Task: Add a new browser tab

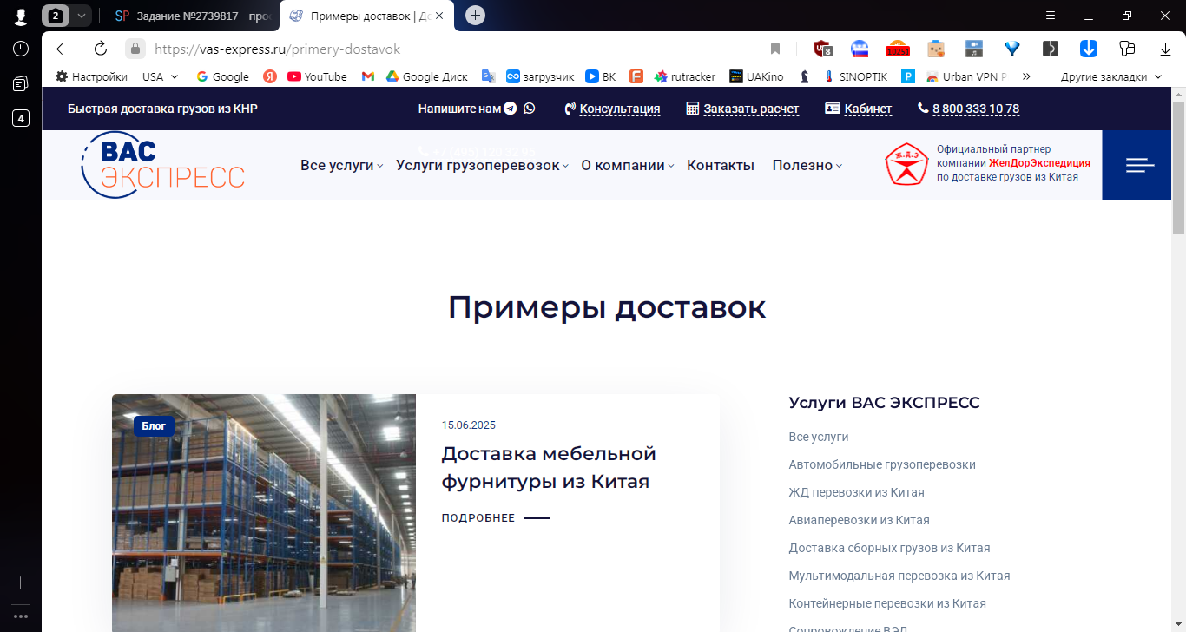Action: pyautogui.click(x=475, y=15)
